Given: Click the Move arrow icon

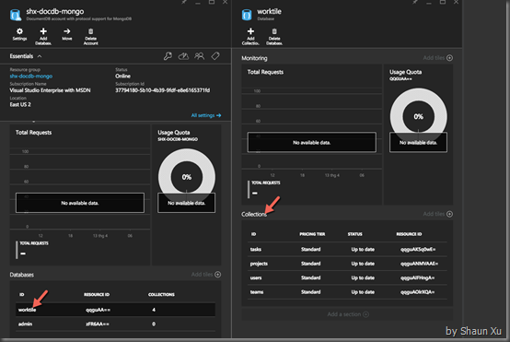Looking at the screenshot, I should click(x=67, y=31).
